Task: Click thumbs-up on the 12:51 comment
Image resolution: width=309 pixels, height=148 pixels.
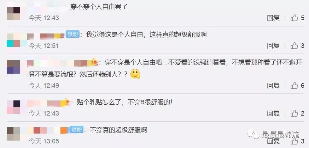Action: [294, 46]
